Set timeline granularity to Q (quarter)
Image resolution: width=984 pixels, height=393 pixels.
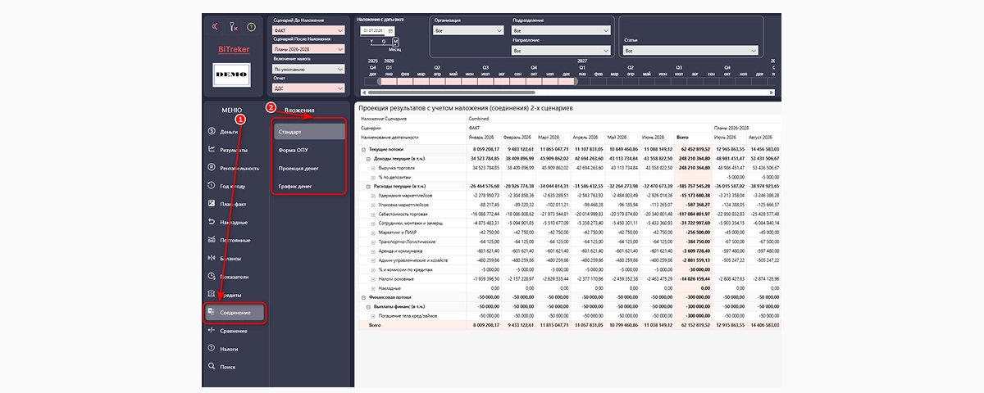(384, 41)
